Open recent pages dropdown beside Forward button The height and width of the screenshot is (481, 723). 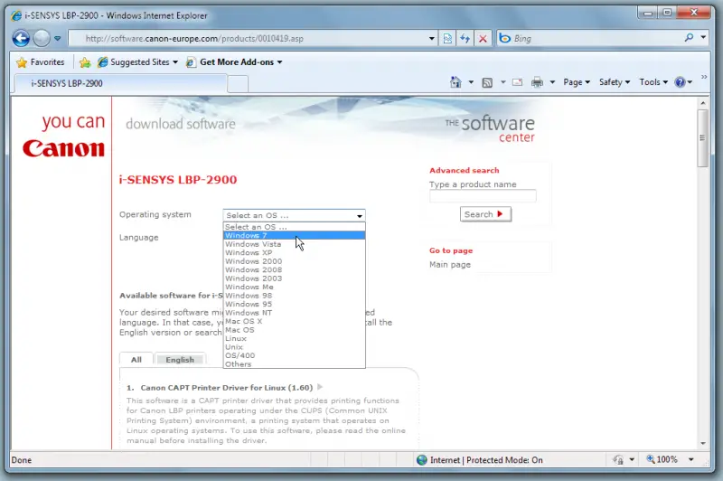57,38
